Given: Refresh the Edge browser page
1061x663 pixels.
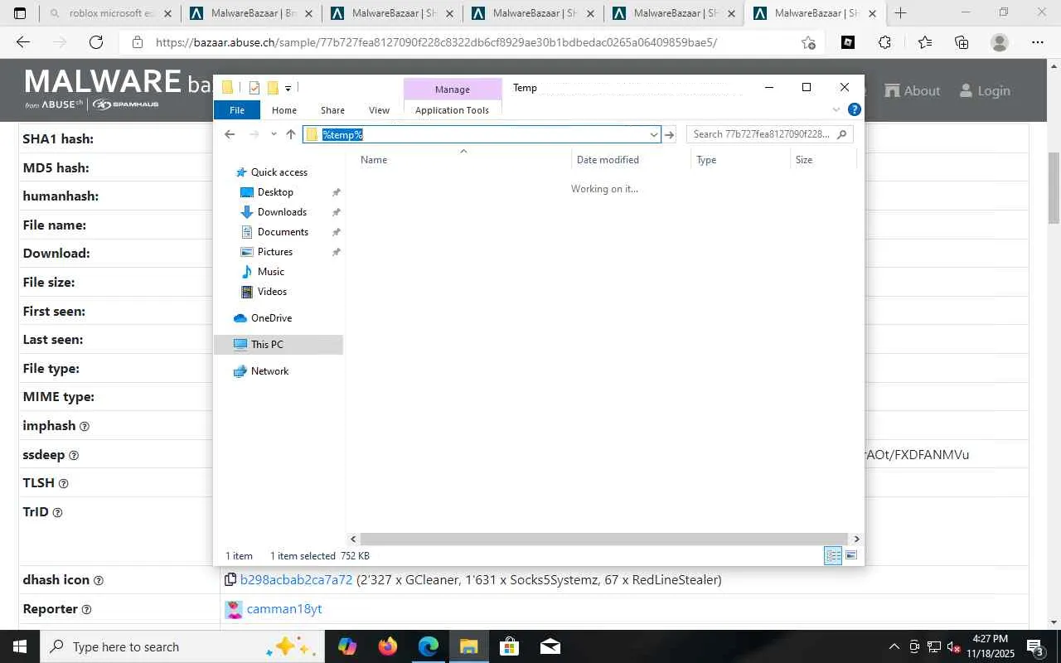Looking at the screenshot, I should click(x=96, y=42).
